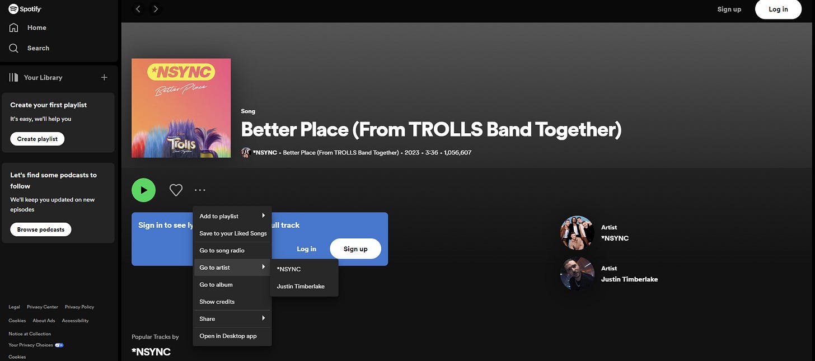The width and height of the screenshot is (815, 361).
Task: Go forward with the right arrow
Action: coord(156,9)
